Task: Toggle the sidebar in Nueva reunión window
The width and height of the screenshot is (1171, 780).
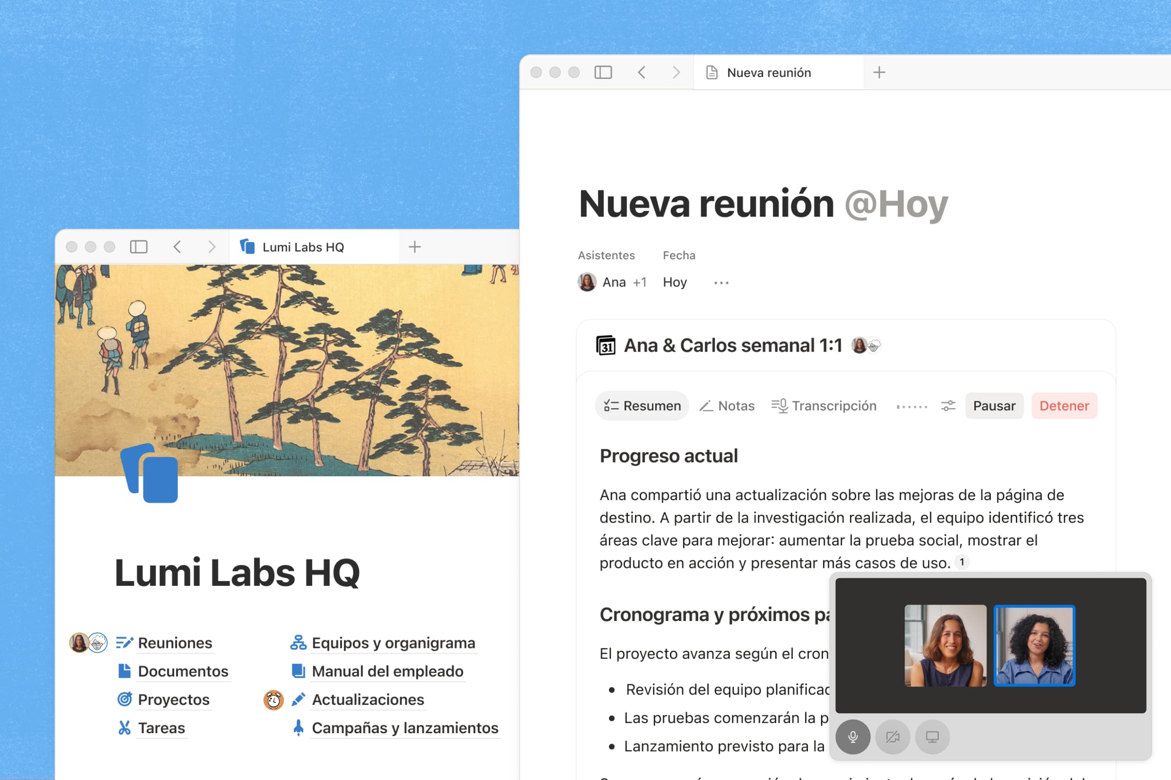Action: 603,73
